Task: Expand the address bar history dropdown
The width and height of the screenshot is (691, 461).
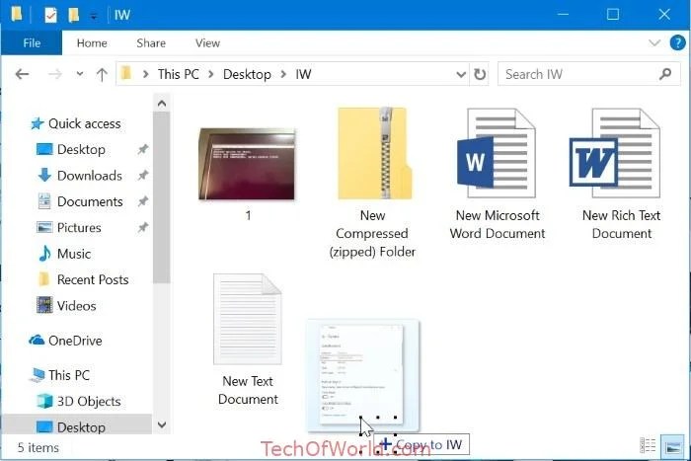Action: pyautogui.click(x=461, y=74)
